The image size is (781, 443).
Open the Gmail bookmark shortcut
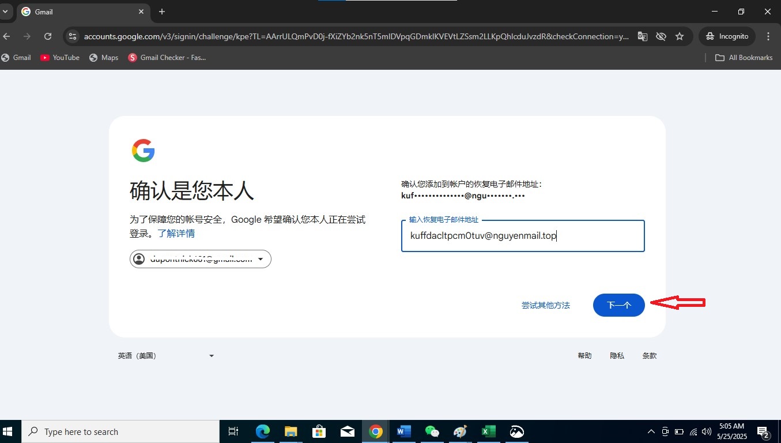(17, 57)
